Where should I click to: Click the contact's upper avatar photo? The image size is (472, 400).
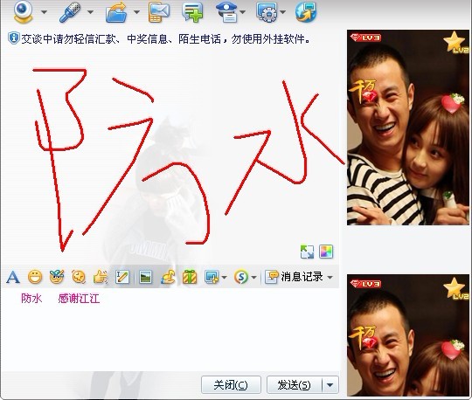tap(408, 128)
